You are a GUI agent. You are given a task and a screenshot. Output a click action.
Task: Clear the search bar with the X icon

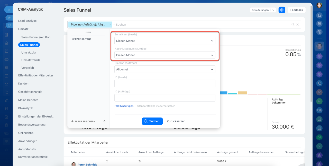(x=297, y=25)
